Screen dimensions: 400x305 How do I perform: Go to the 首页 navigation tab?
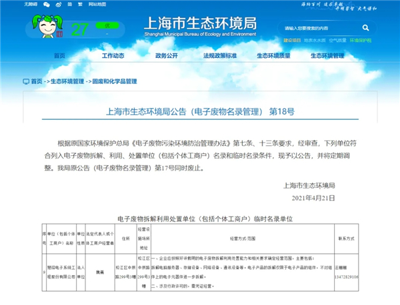click(x=59, y=55)
